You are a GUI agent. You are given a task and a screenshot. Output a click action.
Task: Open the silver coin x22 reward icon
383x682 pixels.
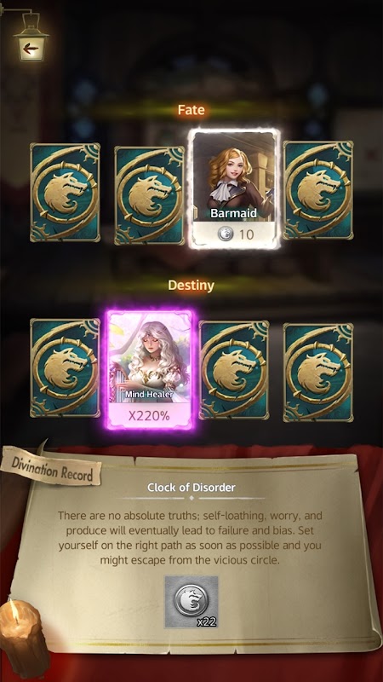[191, 602]
